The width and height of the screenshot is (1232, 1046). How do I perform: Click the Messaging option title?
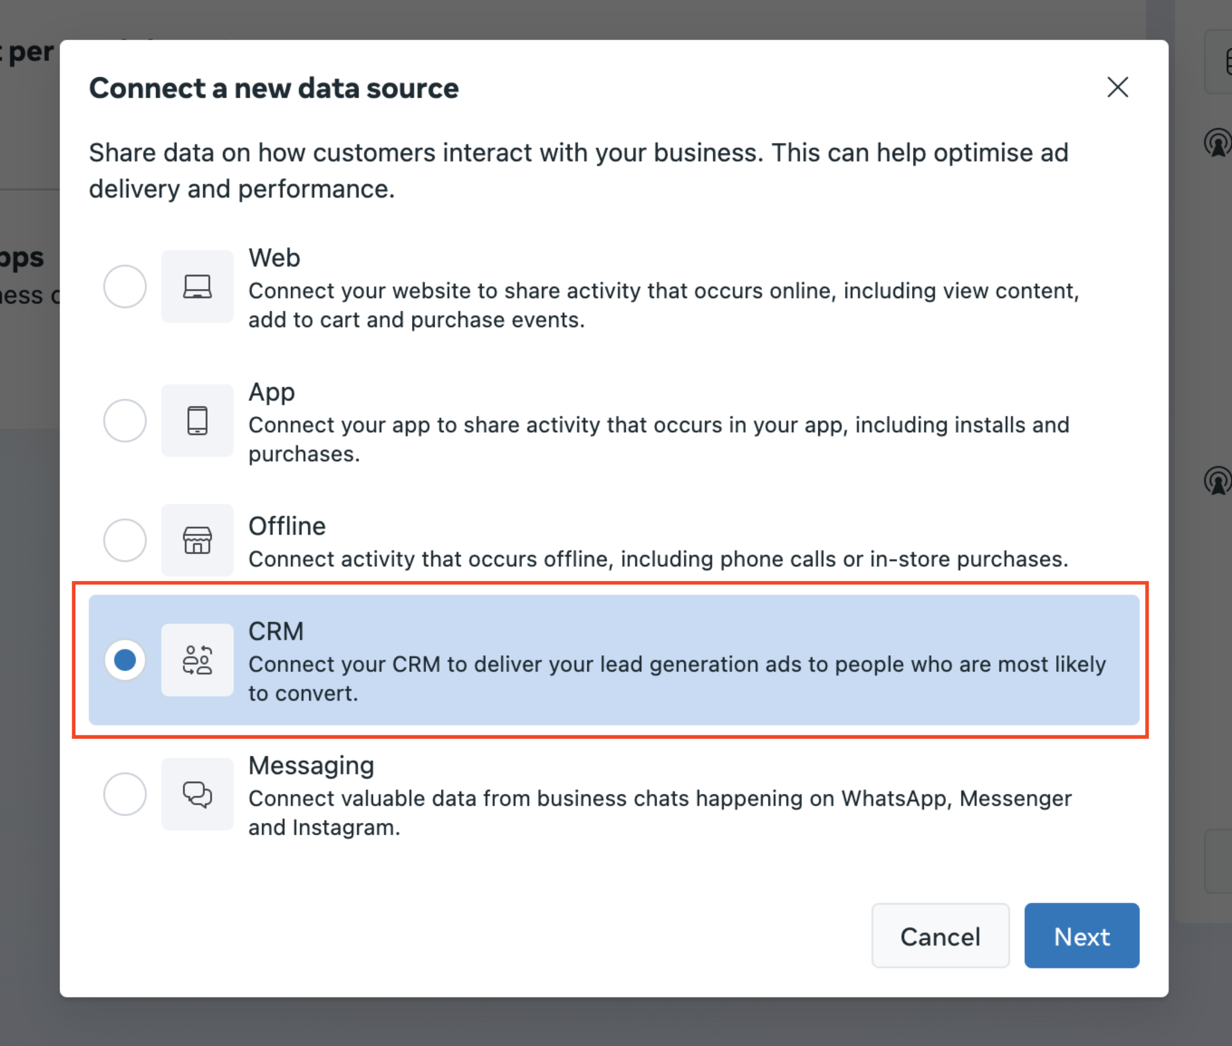point(311,765)
